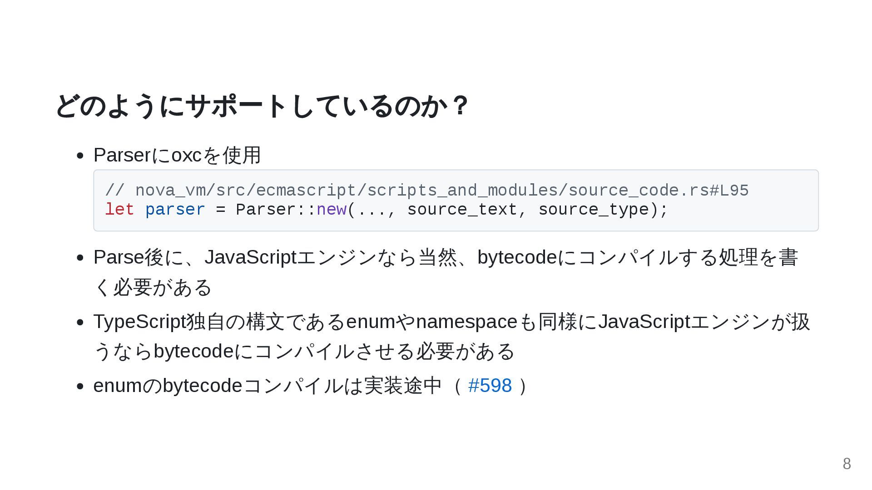Click the blue "parser" variable name
The height and width of the screenshot is (490, 872).
[175, 210]
